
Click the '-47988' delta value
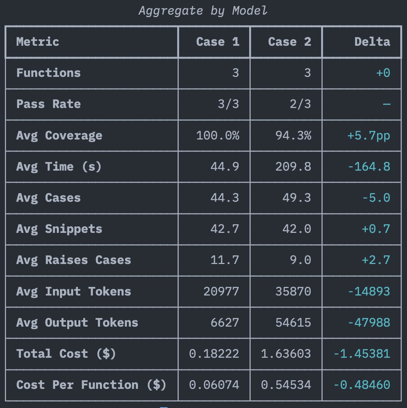coord(369,322)
